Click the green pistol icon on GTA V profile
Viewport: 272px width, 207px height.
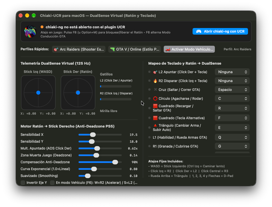pos(112,49)
